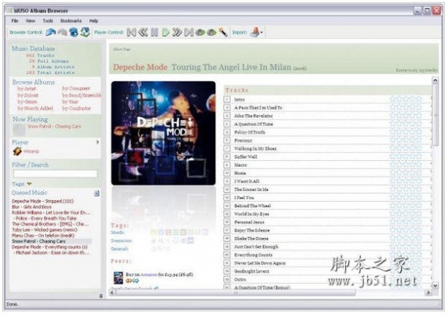
Task: Click the track number box beside Precious
Action: click(227, 140)
